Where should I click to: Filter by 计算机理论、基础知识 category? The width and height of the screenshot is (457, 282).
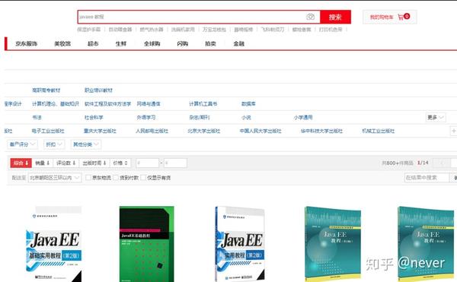(x=56, y=104)
